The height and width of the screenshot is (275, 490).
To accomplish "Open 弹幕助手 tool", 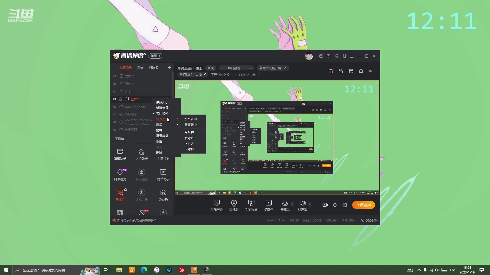I will tap(120, 154).
